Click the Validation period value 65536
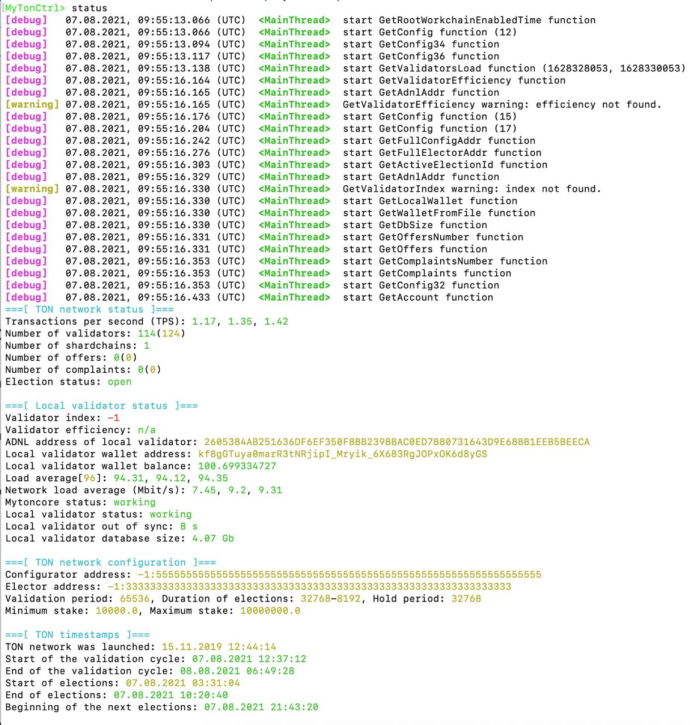This screenshot has height=725, width=690. [x=135, y=599]
